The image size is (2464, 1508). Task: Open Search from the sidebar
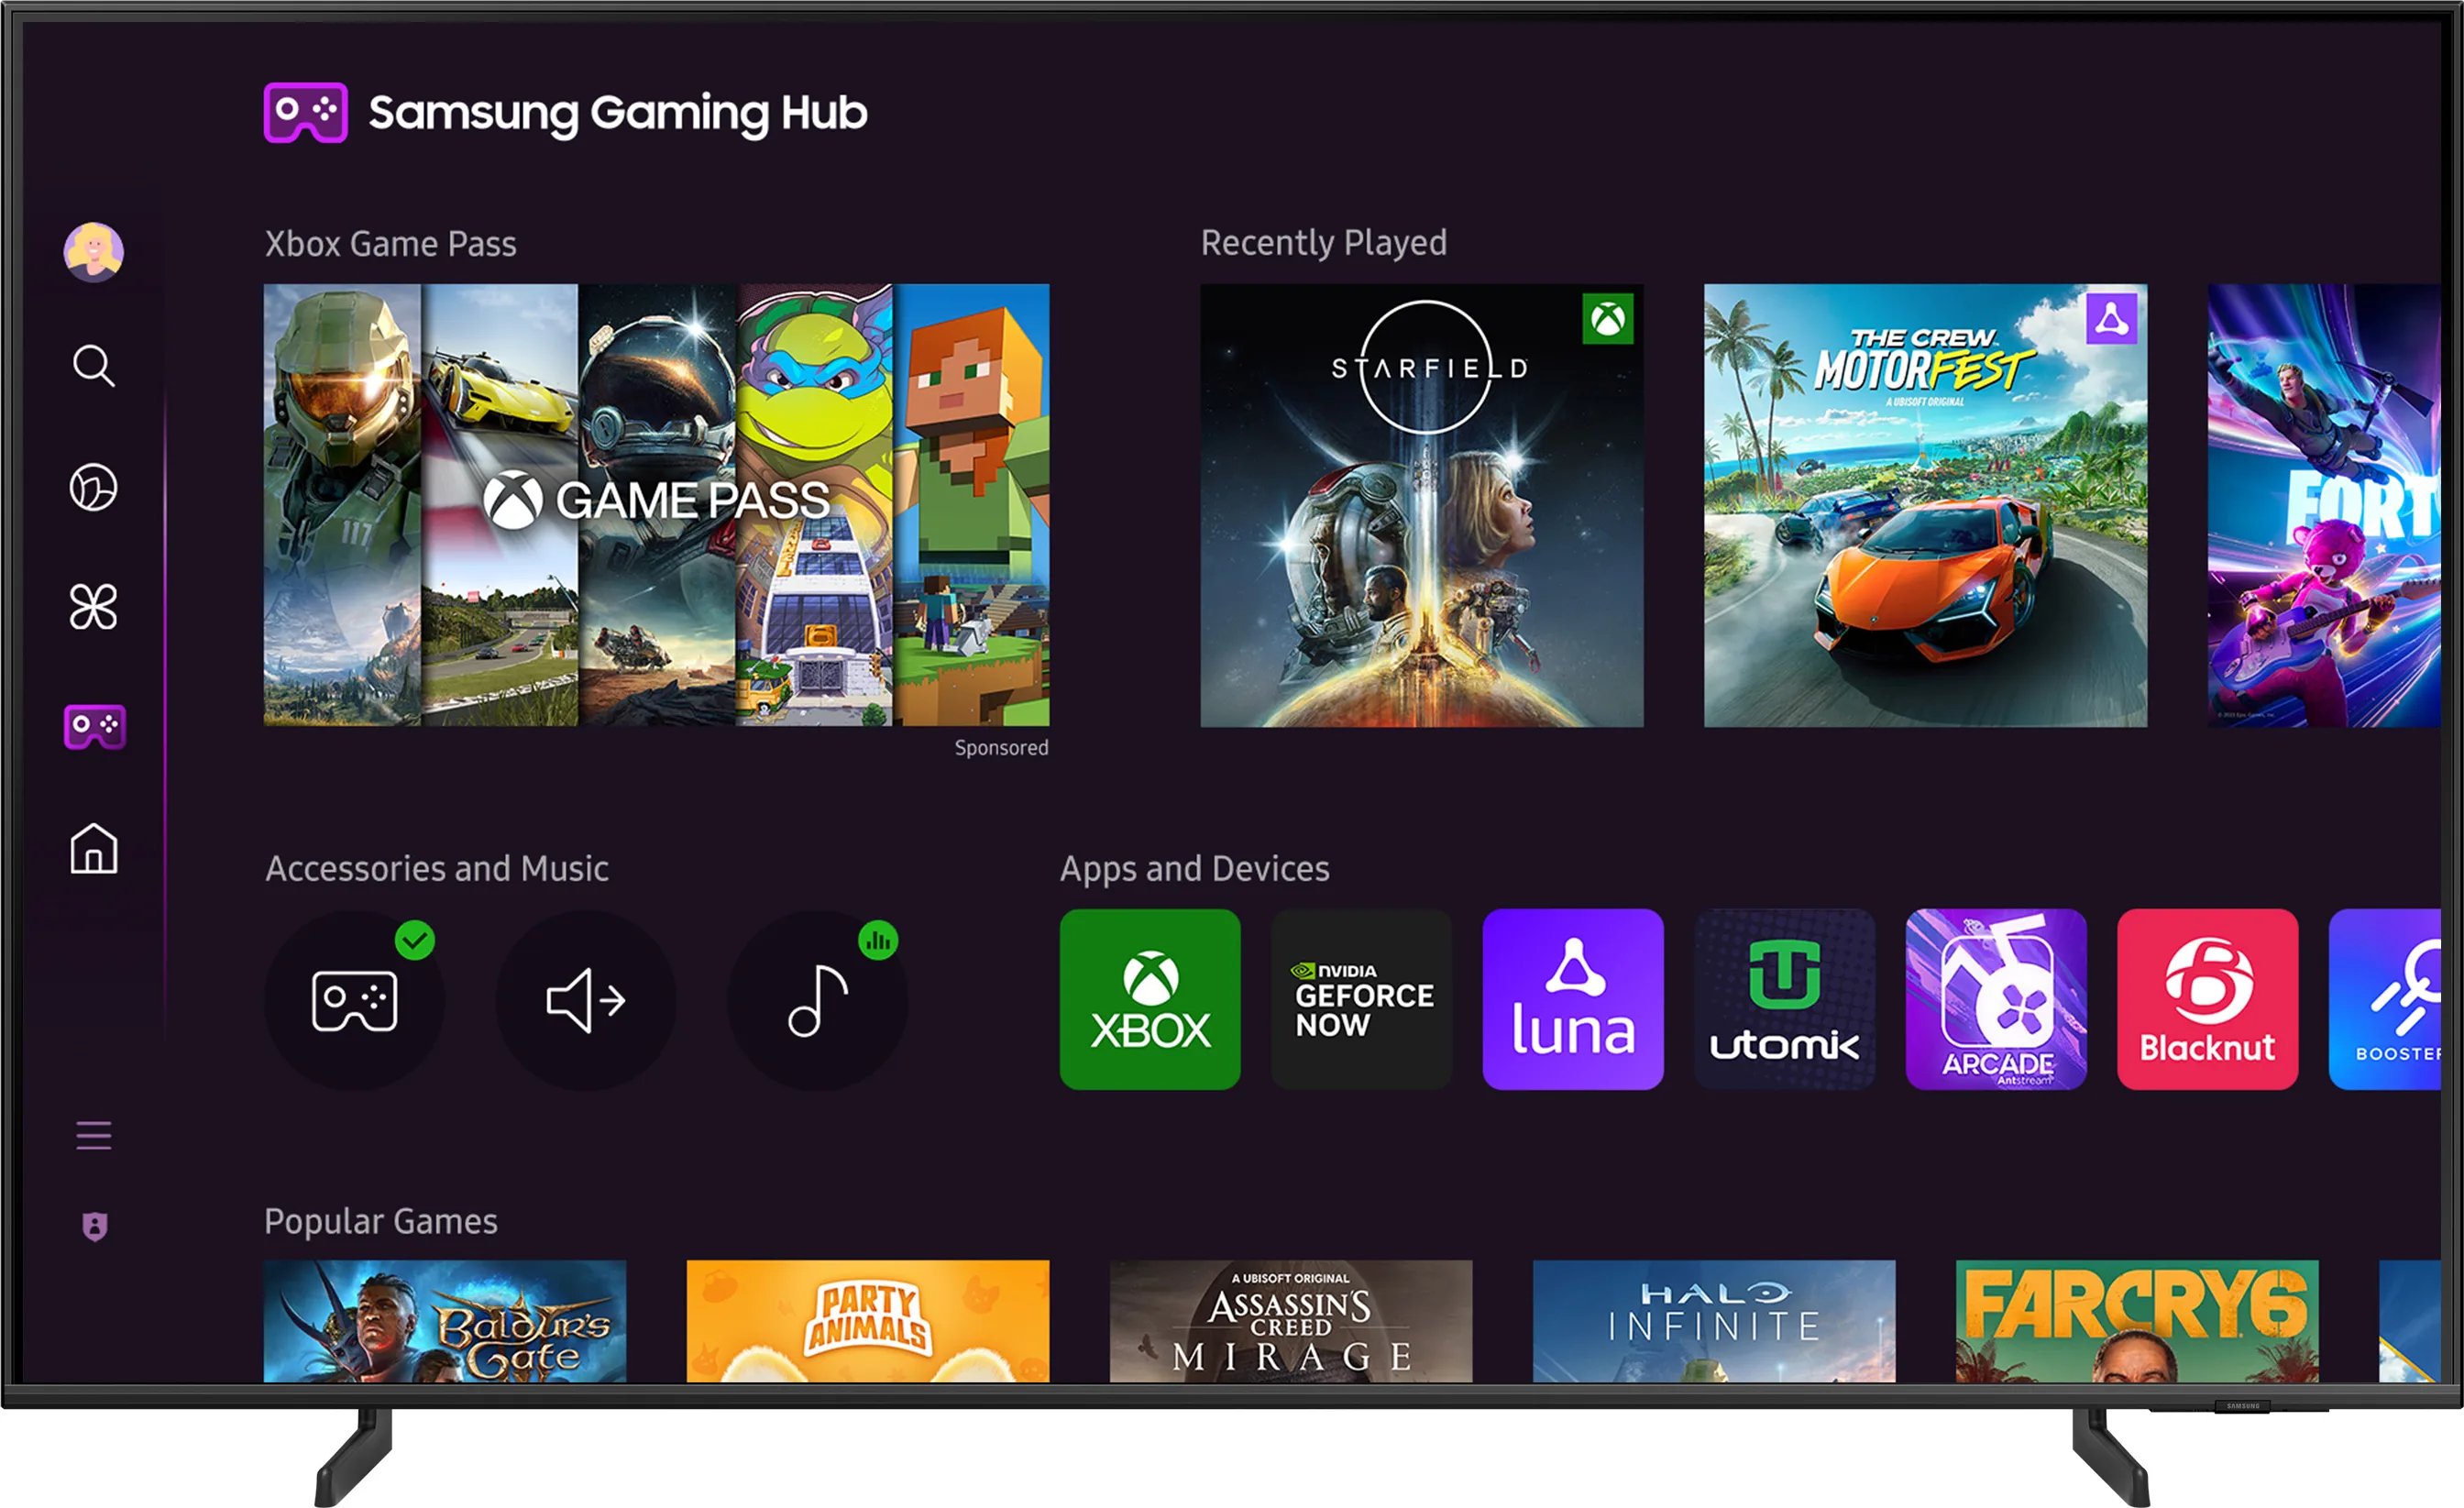(94, 366)
